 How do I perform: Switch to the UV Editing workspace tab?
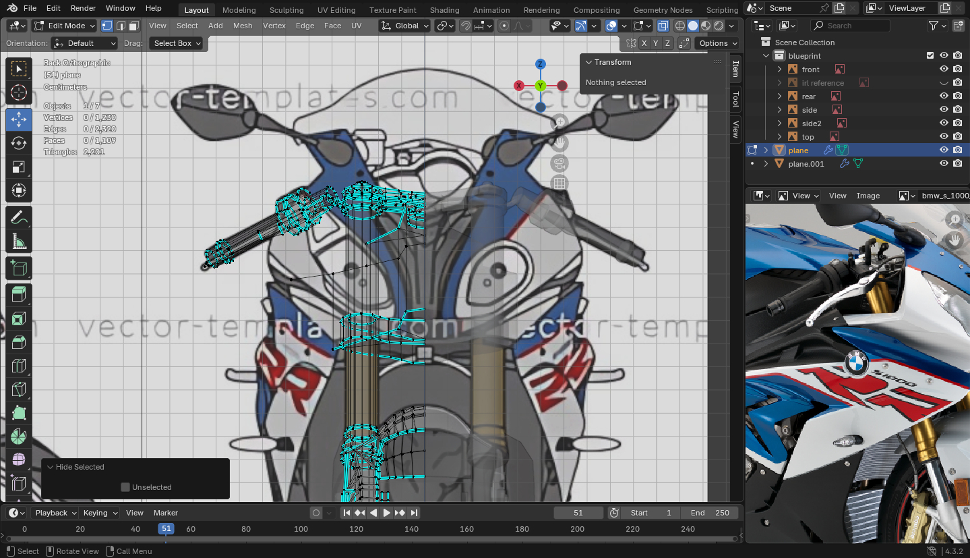[336, 10]
